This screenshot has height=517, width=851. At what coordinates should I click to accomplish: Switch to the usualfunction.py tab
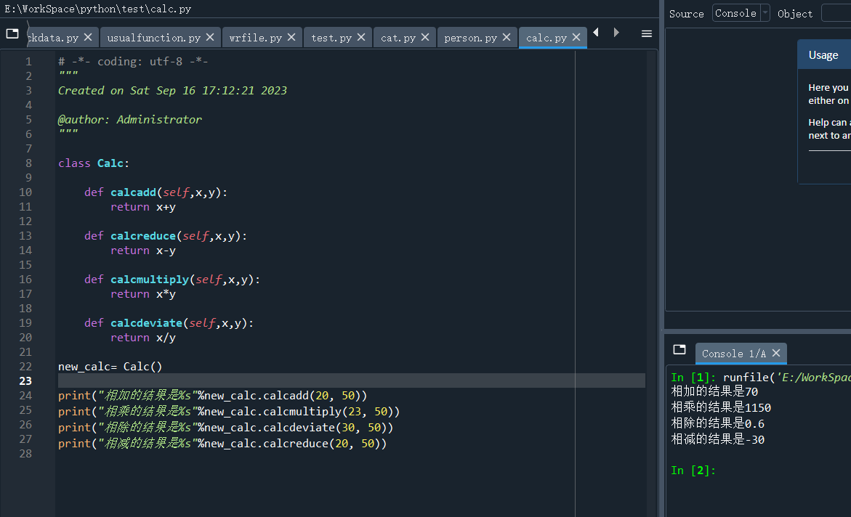point(153,38)
